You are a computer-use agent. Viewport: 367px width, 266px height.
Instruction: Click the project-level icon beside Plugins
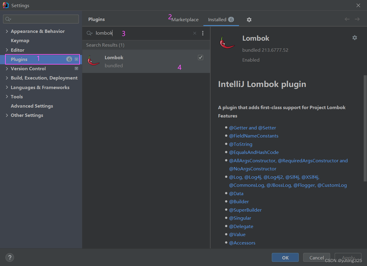[77, 59]
